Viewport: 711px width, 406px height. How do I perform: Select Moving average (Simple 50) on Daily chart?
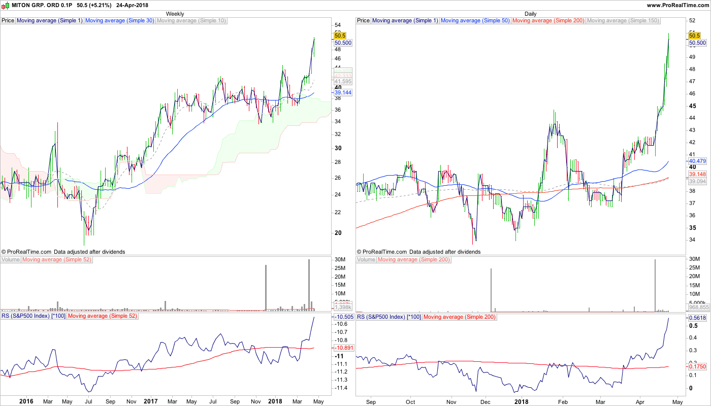[475, 21]
